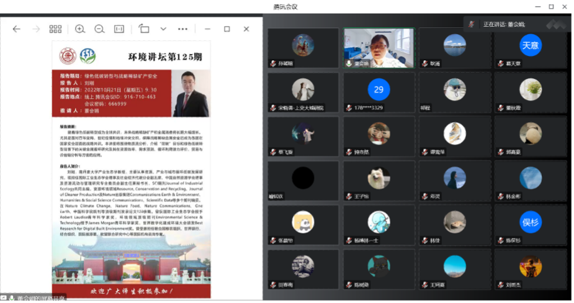
Task: Click the white dog avatar participant
Action: (x=379, y=178)
